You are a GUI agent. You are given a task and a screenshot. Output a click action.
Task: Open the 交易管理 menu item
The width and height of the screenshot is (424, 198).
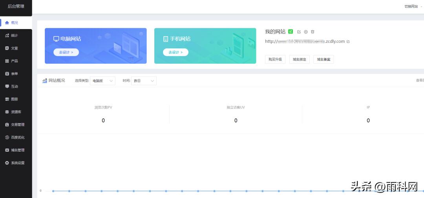tap(16, 125)
